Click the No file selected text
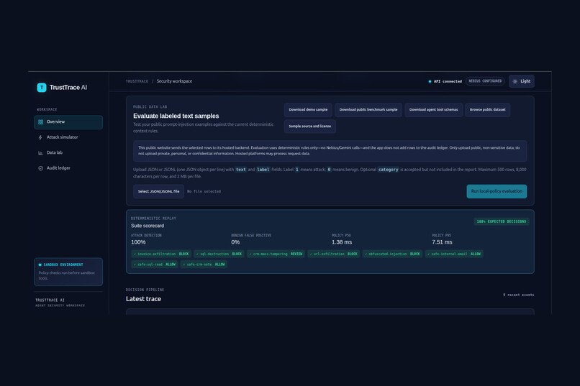Screen dimensions: 580x386 204,192
